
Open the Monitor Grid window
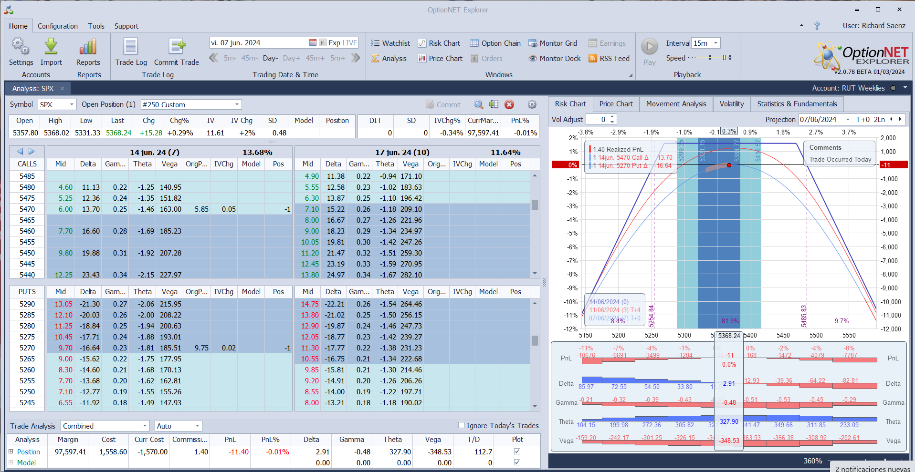[x=553, y=43]
